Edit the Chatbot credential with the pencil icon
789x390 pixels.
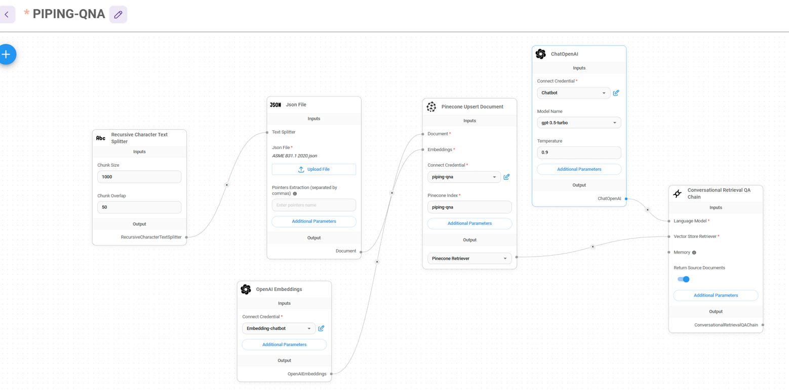[616, 93]
